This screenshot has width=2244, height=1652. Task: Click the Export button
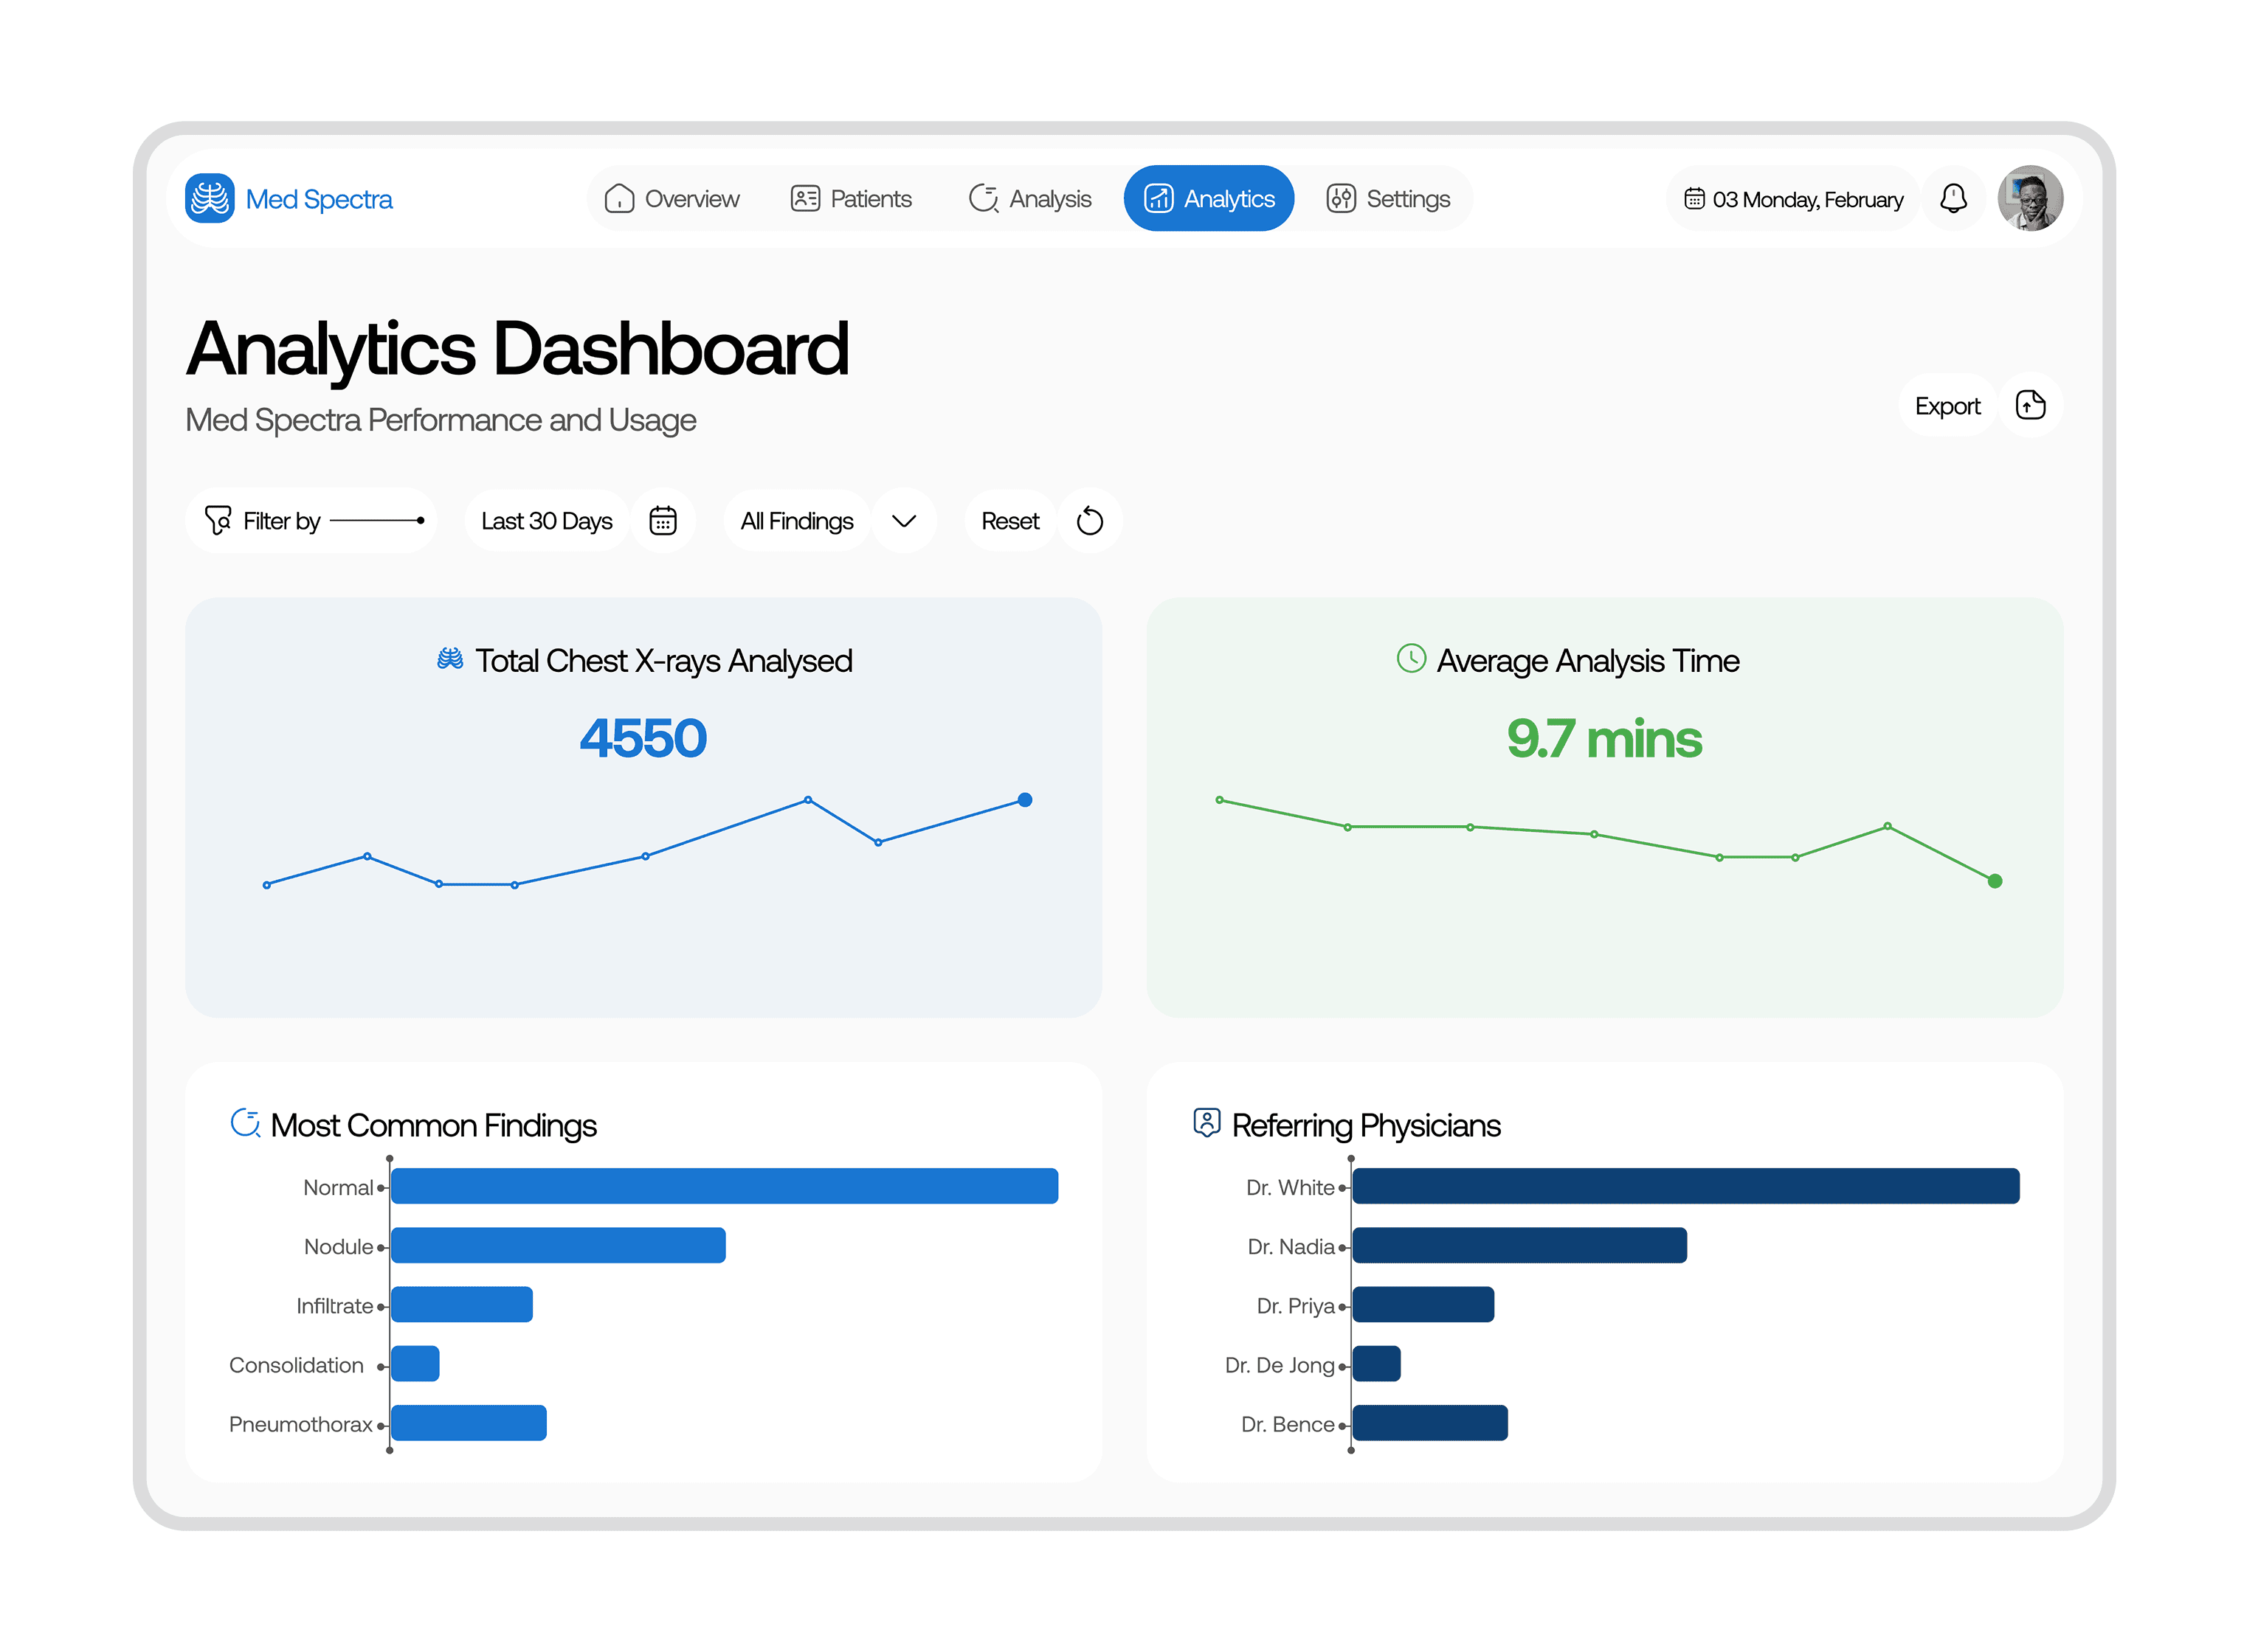(x=1946, y=405)
